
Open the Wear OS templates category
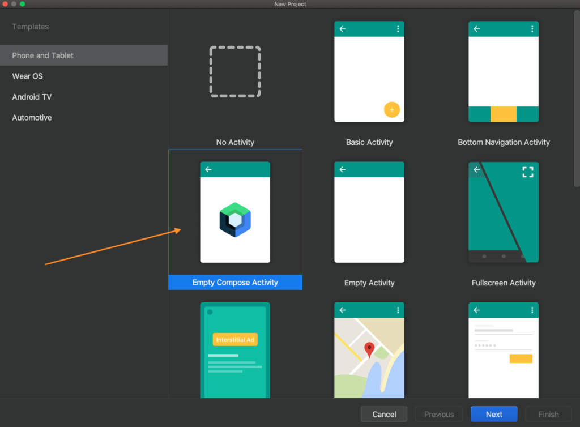[84, 76]
